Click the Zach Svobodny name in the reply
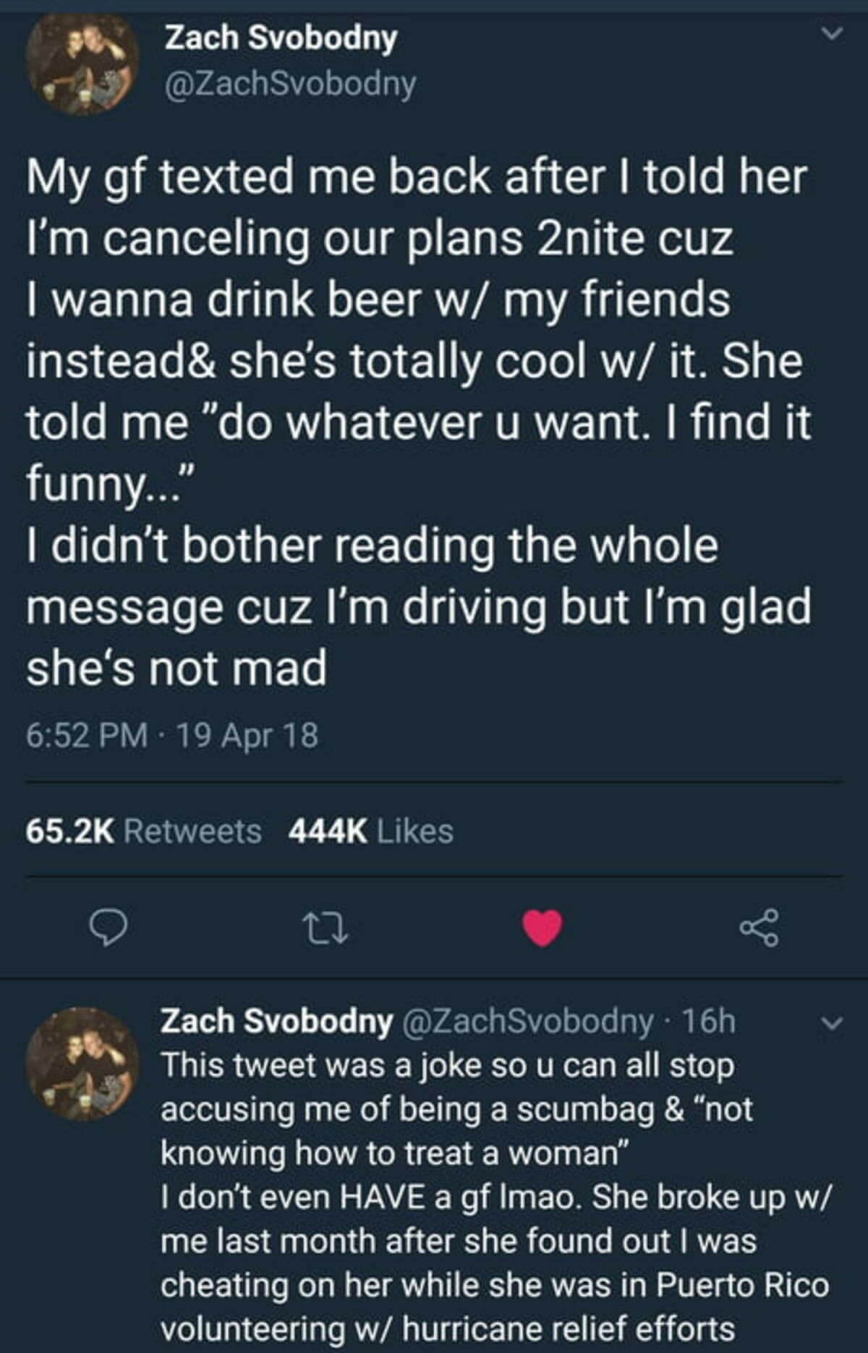Viewport: 868px width, 1353px height. (276, 1021)
